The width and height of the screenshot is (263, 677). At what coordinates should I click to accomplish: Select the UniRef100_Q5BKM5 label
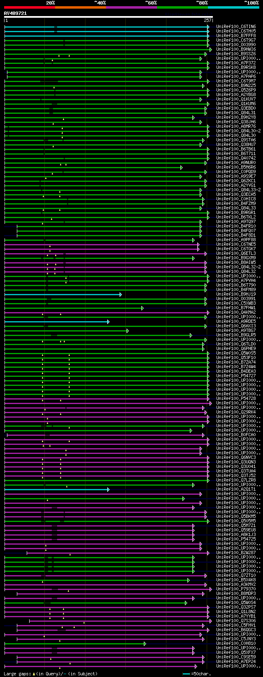[236, 517]
